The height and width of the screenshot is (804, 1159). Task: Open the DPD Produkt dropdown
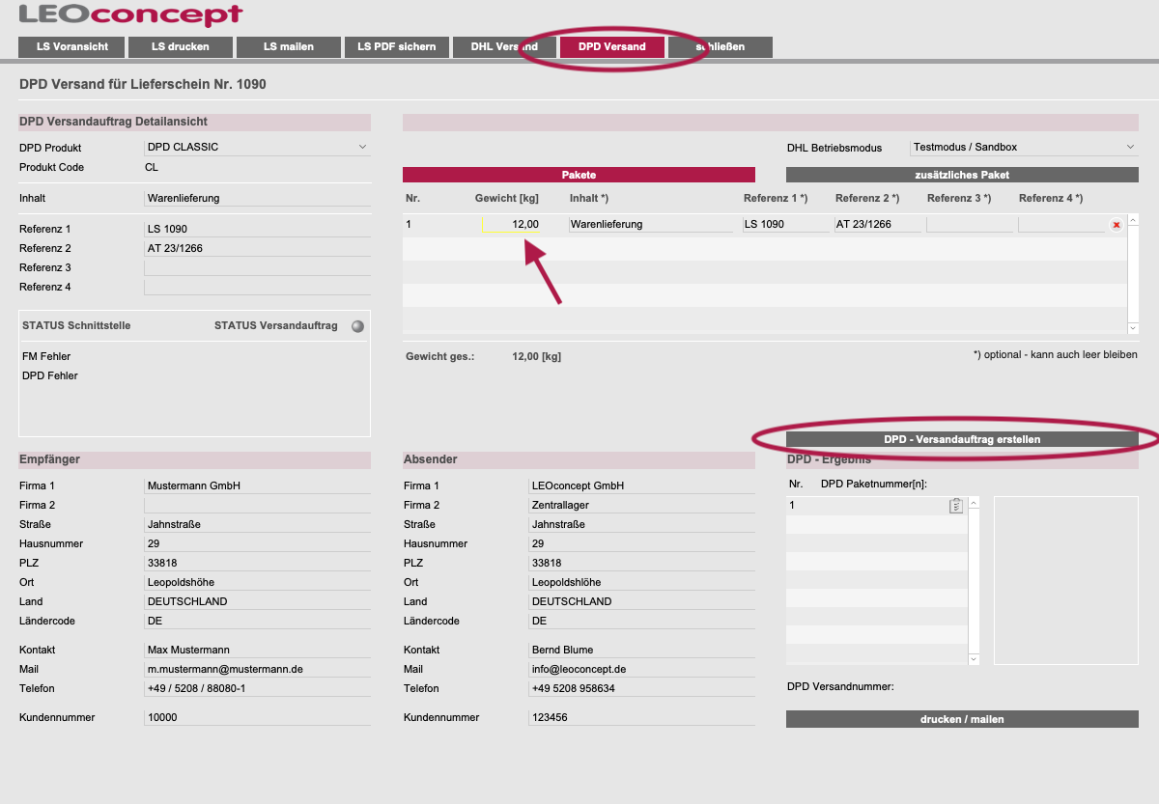(257, 148)
